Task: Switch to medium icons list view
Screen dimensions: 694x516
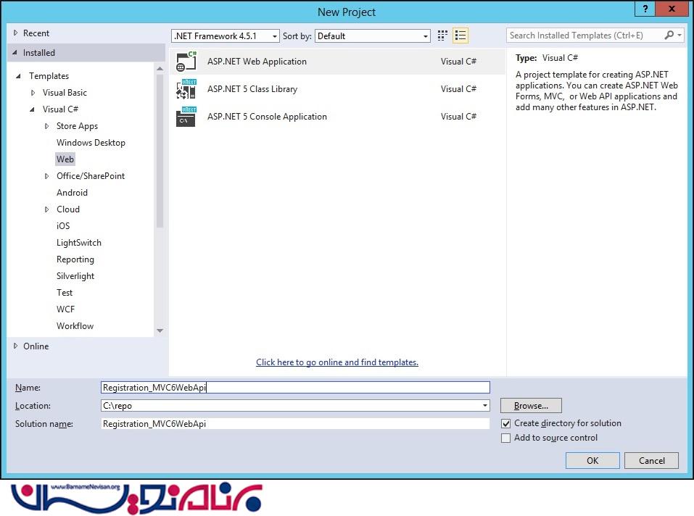Action: click(460, 36)
